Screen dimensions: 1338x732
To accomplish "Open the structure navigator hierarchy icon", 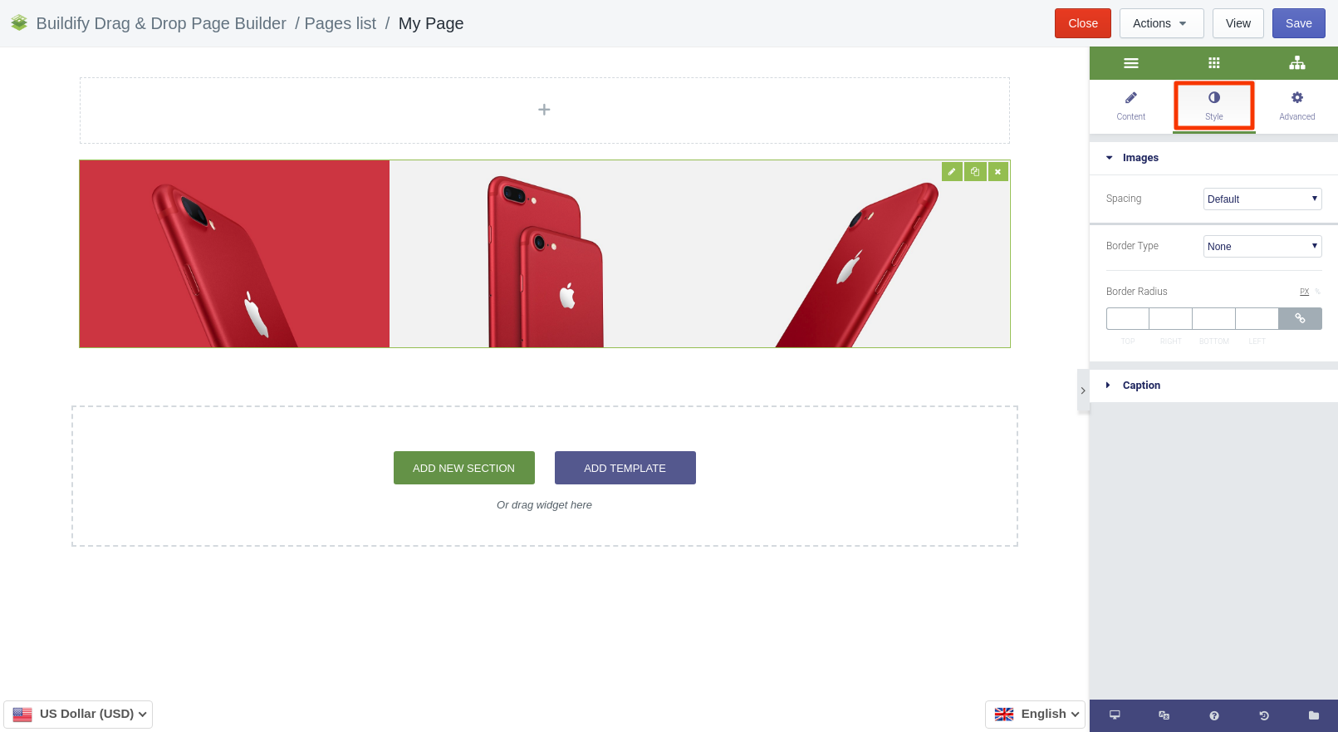I will click(x=1296, y=63).
